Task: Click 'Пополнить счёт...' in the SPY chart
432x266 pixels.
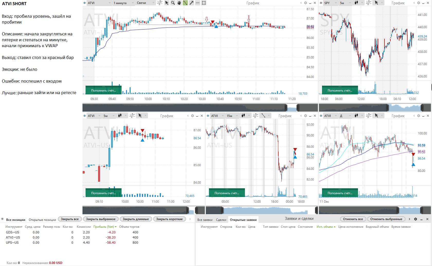Action: [340, 90]
